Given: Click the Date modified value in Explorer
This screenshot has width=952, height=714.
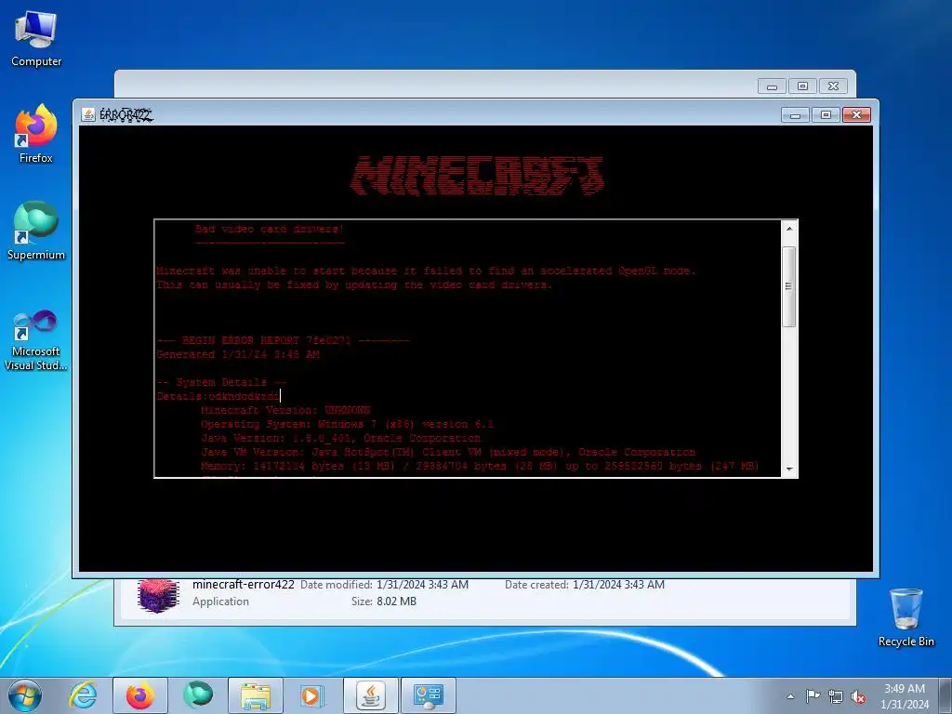Looking at the screenshot, I should 423,585.
